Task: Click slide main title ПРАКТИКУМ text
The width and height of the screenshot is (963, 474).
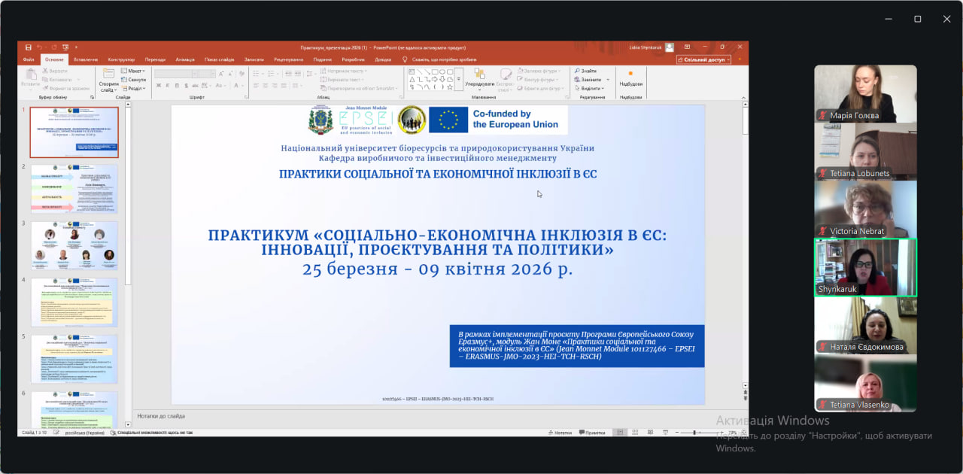Action: pos(437,242)
